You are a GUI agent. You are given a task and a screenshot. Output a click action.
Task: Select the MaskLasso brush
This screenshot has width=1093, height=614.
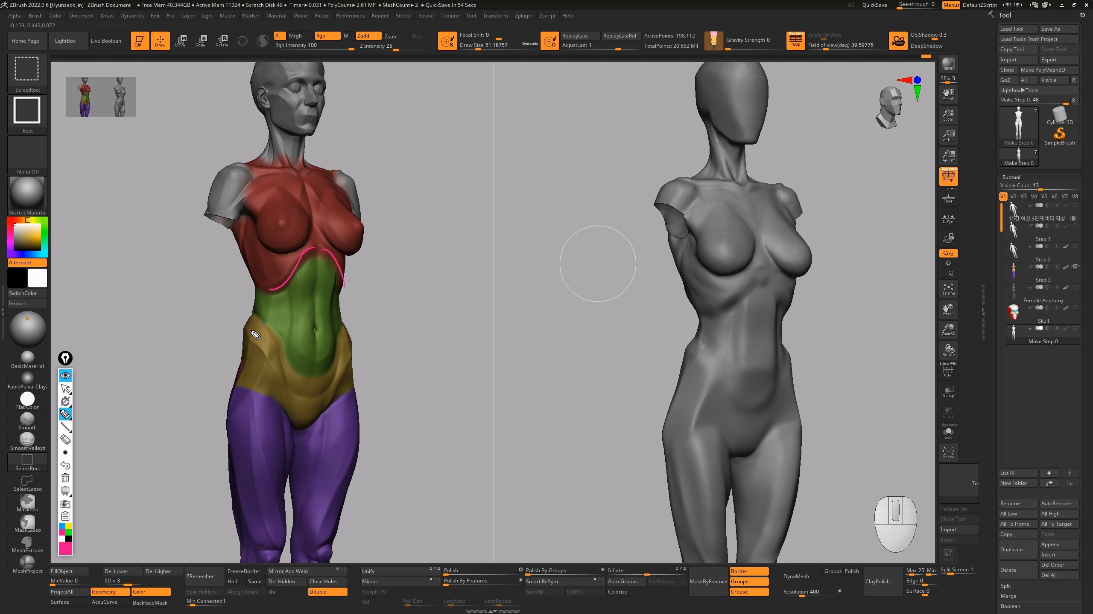point(27,523)
